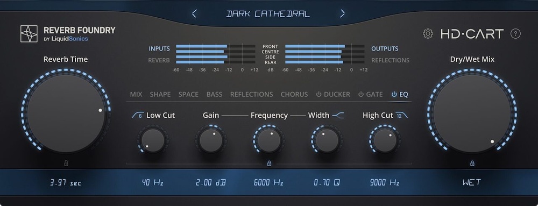The width and height of the screenshot is (538, 206).
Task: Click the input level meter bars
Action: 216,54
